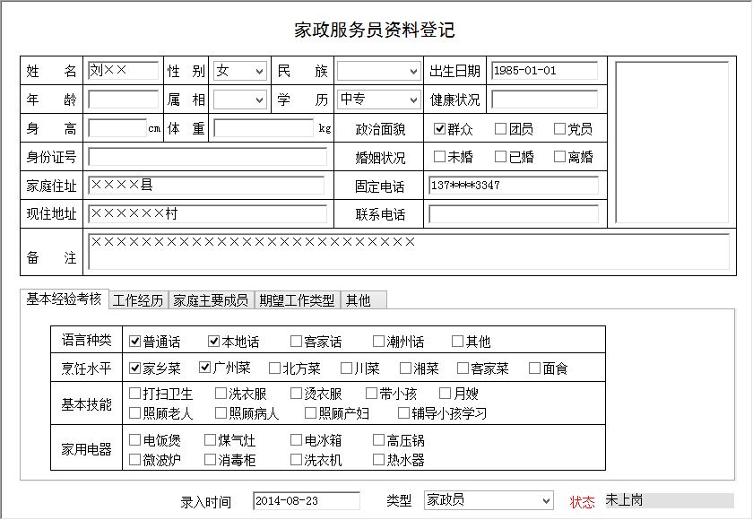
Task: Switch to the 工作经历 tab
Action: tap(138, 300)
